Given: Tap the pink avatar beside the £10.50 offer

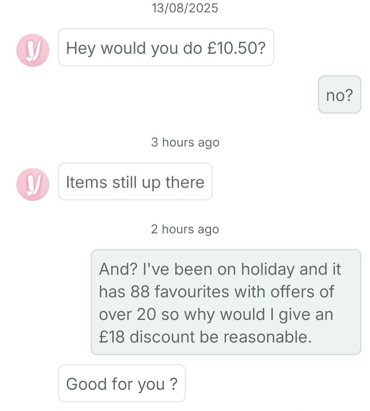Looking at the screenshot, I should click(x=33, y=50).
